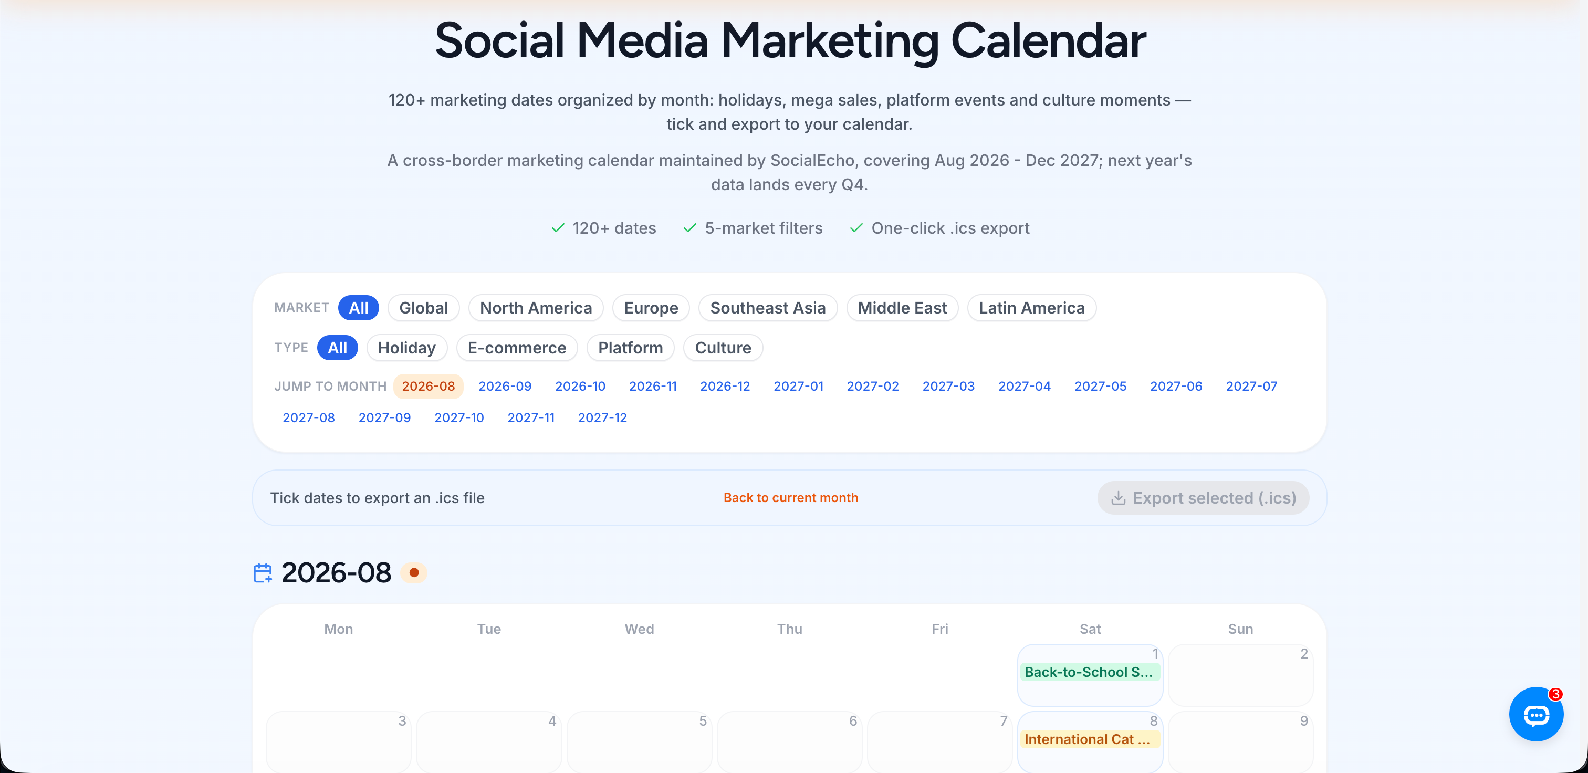This screenshot has width=1588, height=773.
Task: Click the check next to One-click .ics export
Action: tap(856, 228)
